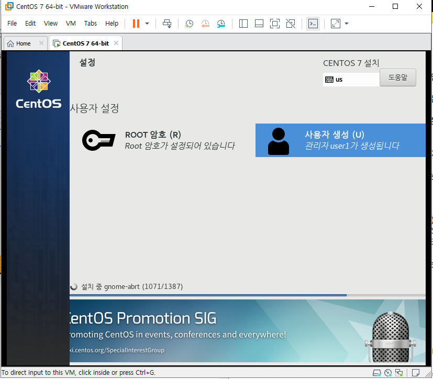433x379 pixels.
Task: Open the View menu
Action: coord(51,24)
